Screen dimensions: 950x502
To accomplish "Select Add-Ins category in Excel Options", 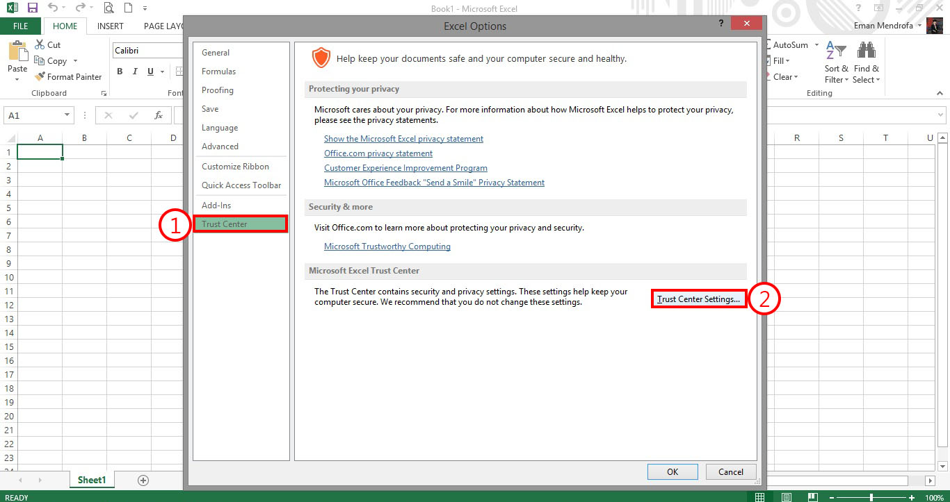I will (241, 206).
